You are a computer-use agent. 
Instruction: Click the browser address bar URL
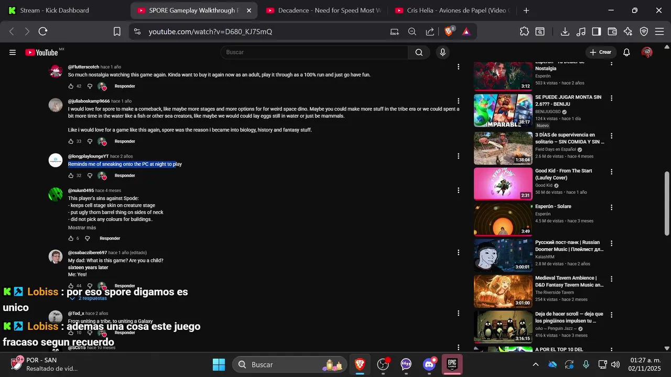click(x=210, y=31)
